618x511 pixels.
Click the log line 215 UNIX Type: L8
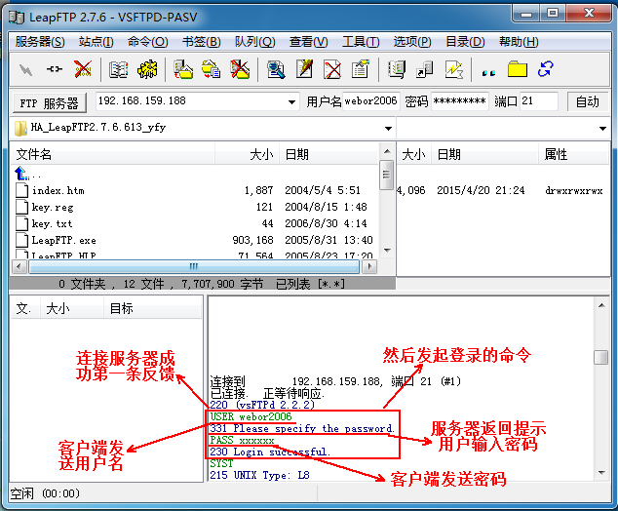click(259, 475)
